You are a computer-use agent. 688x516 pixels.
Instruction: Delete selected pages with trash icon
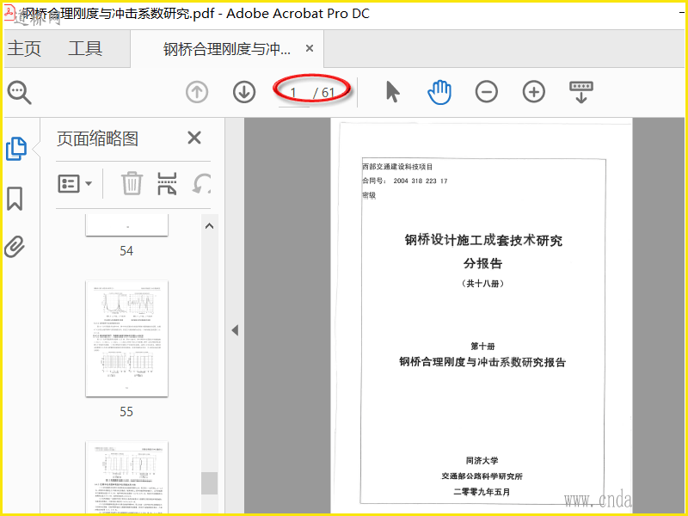pyautogui.click(x=132, y=183)
